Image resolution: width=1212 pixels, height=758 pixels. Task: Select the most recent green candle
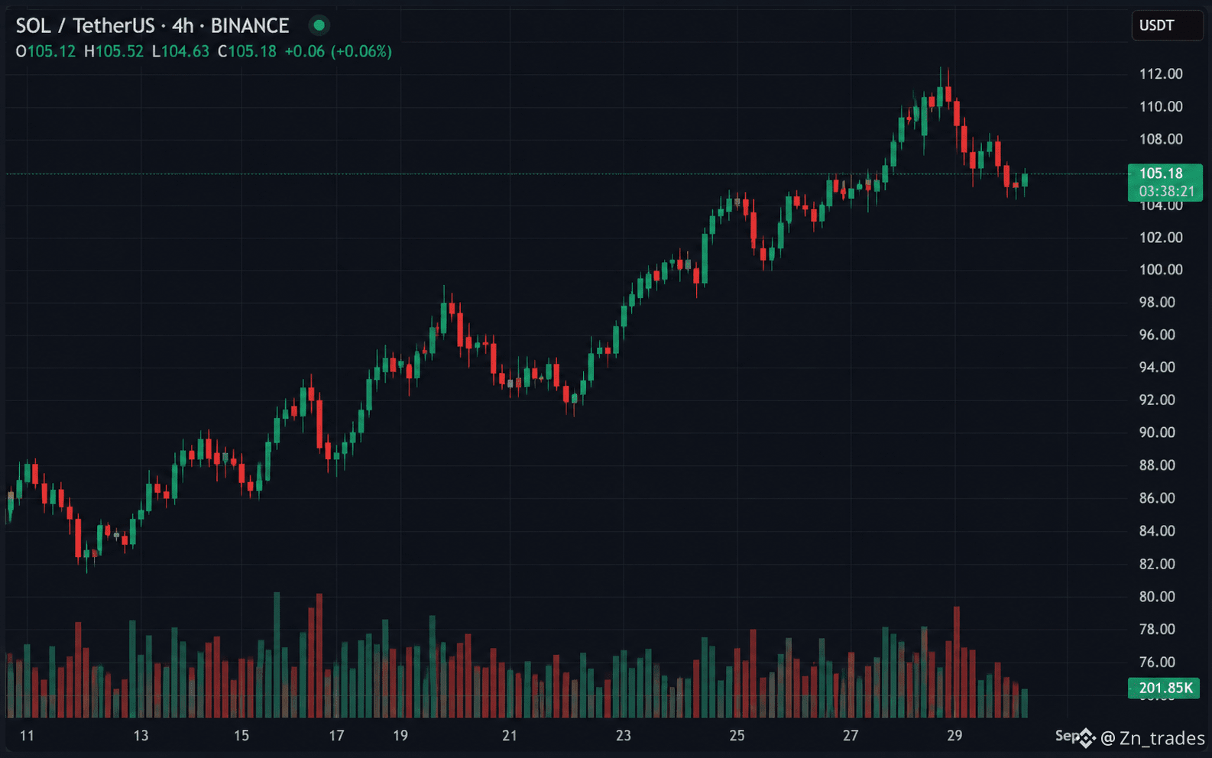tap(1024, 180)
